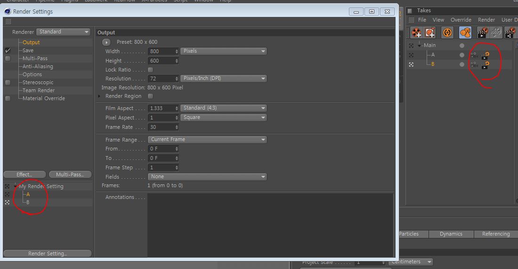Activate render setting A via its marker icon
Screen dimensions: 518x269
pos(7,194)
